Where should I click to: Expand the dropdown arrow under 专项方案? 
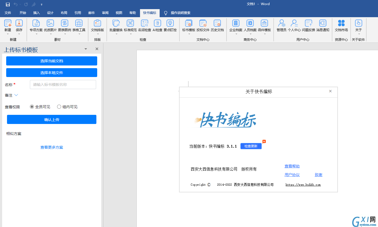[36, 34]
